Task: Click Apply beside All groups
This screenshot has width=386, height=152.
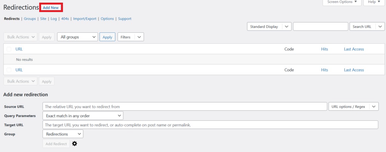Action: pyautogui.click(x=107, y=37)
